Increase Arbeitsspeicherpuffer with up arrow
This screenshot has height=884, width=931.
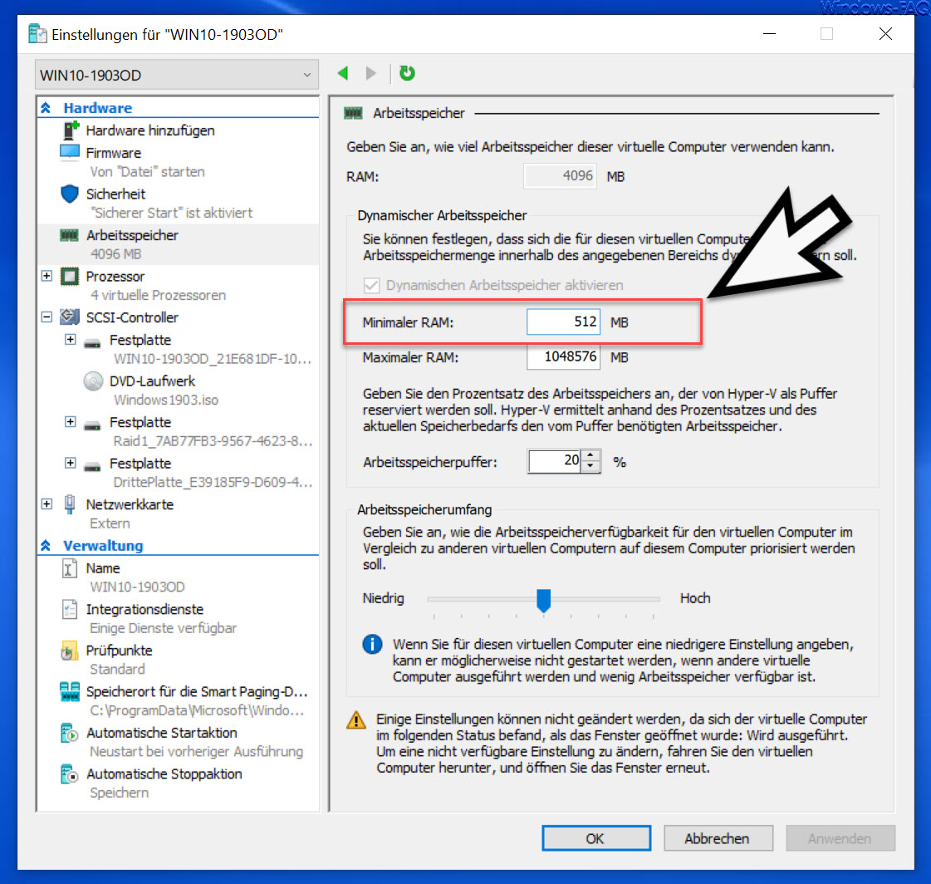click(590, 455)
